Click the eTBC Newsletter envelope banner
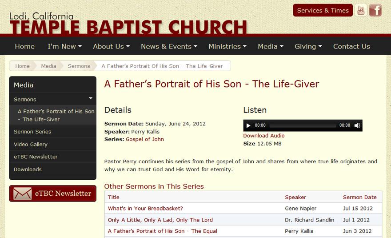 pyautogui.click(x=52, y=194)
